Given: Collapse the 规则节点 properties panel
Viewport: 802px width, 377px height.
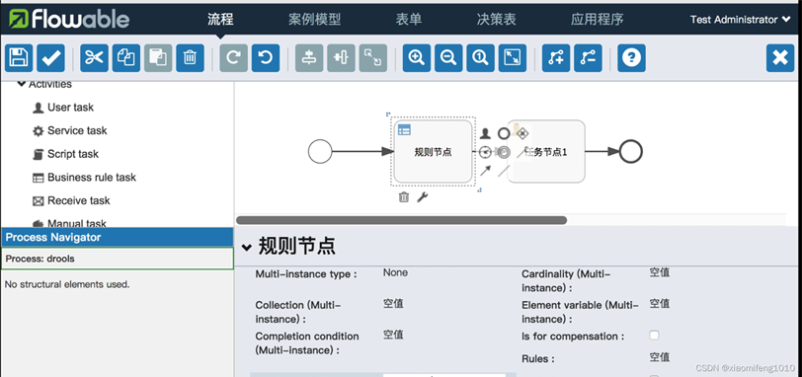Looking at the screenshot, I should (x=247, y=248).
